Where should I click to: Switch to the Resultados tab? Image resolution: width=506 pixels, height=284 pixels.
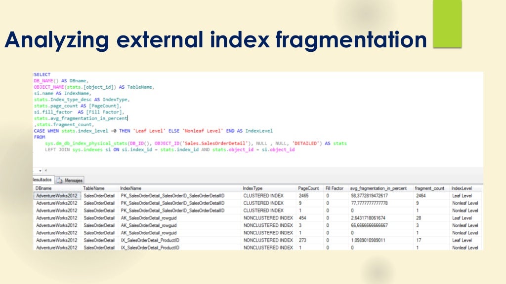point(42,179)
